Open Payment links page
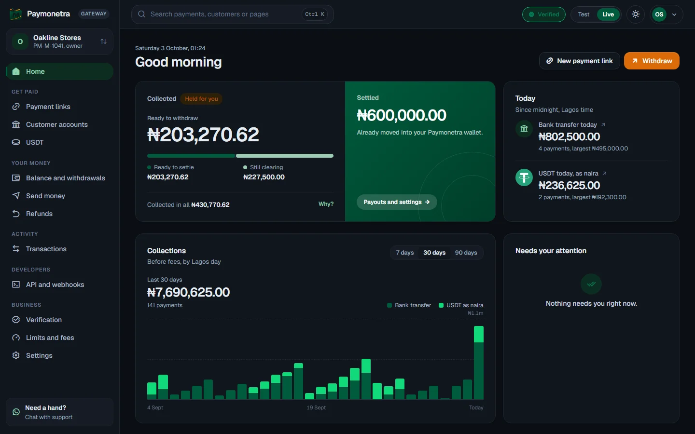This screenshot has height=434, width=695. [60, 107]
